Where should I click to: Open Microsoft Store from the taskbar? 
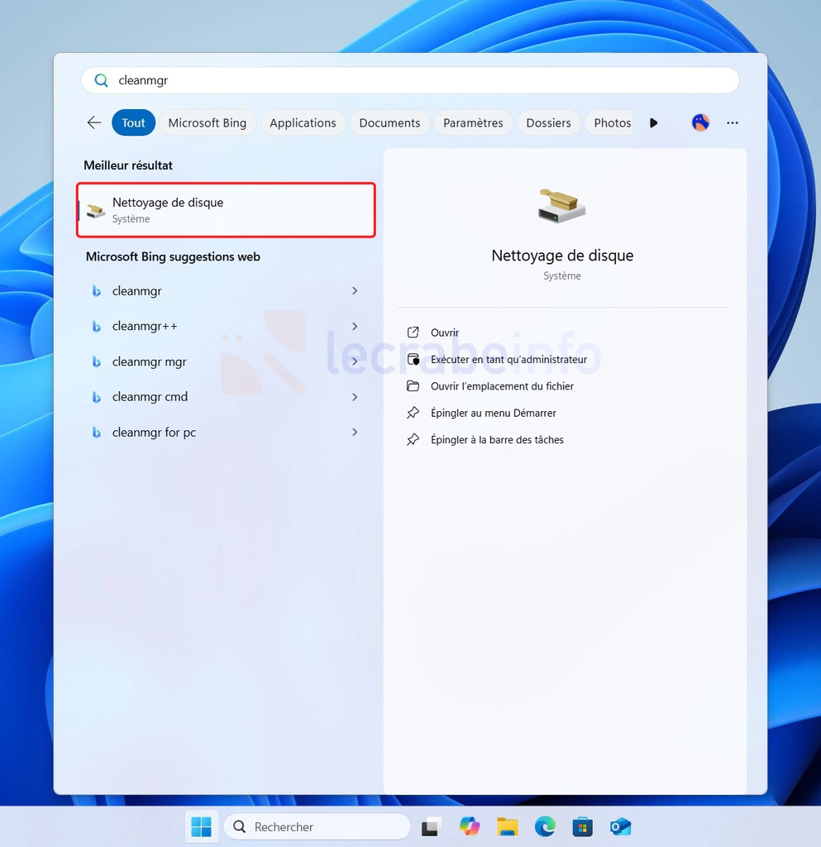[x=583, y=826]
